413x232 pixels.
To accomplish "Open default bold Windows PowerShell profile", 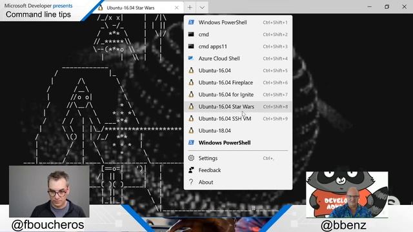I will [238, 142].
